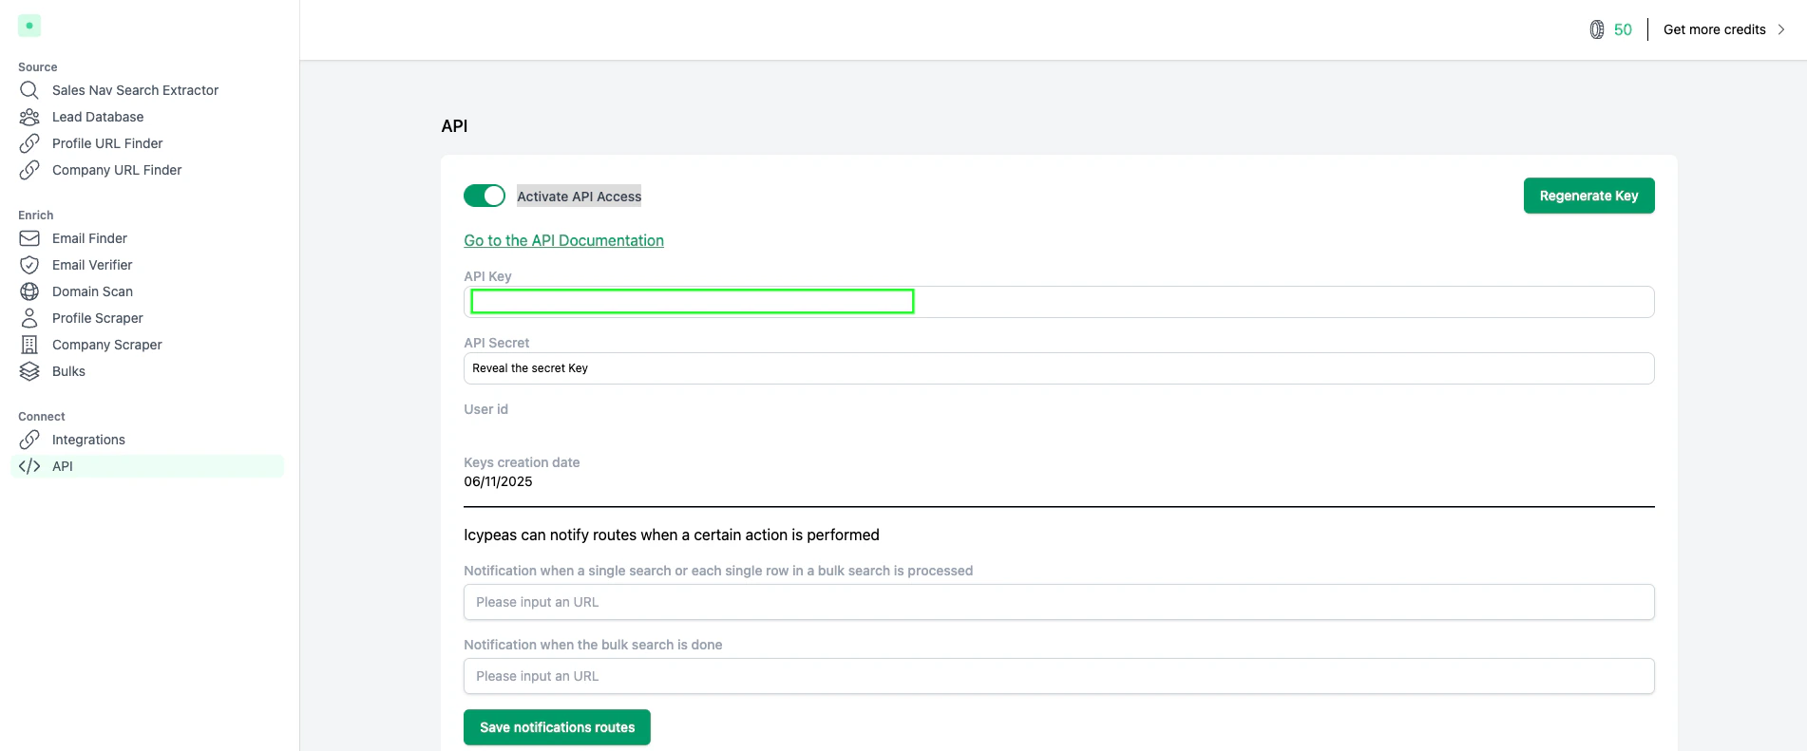Open Company URL Finder in sidebar
The image size is (1807, 751).
click(117, 170)
